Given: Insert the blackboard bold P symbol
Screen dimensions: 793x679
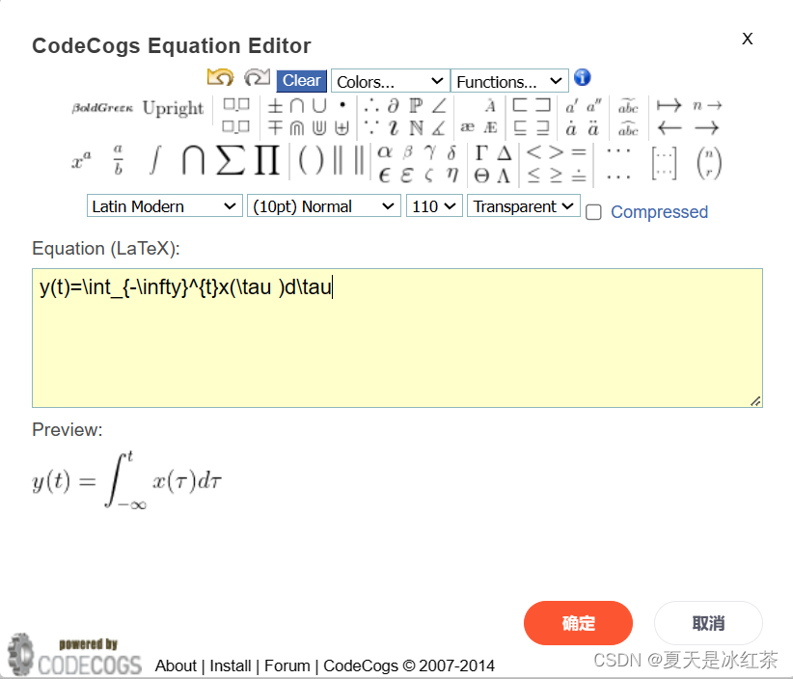Looking at the screenshot, I should 416,106.
